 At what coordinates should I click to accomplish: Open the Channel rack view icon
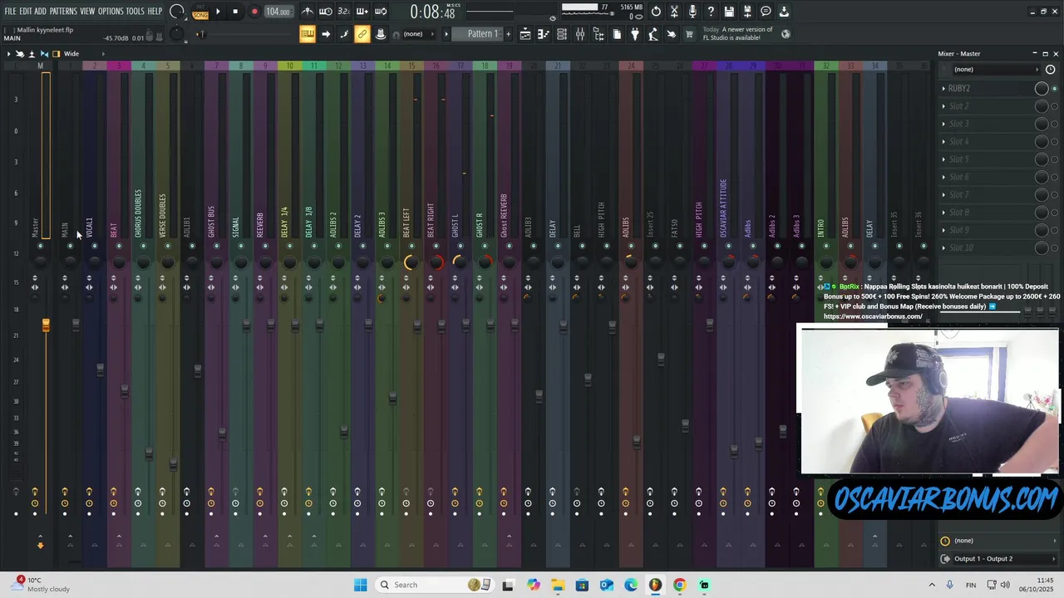(x=562, y=34)
